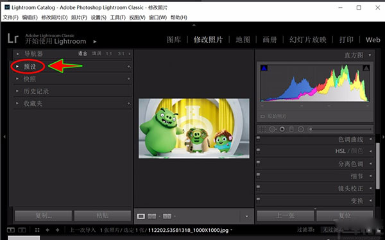Image resolution: width=385 pixels, height=240 pixels.
Task: Expand the 预设 panel
Action: [x=17, y=66]
